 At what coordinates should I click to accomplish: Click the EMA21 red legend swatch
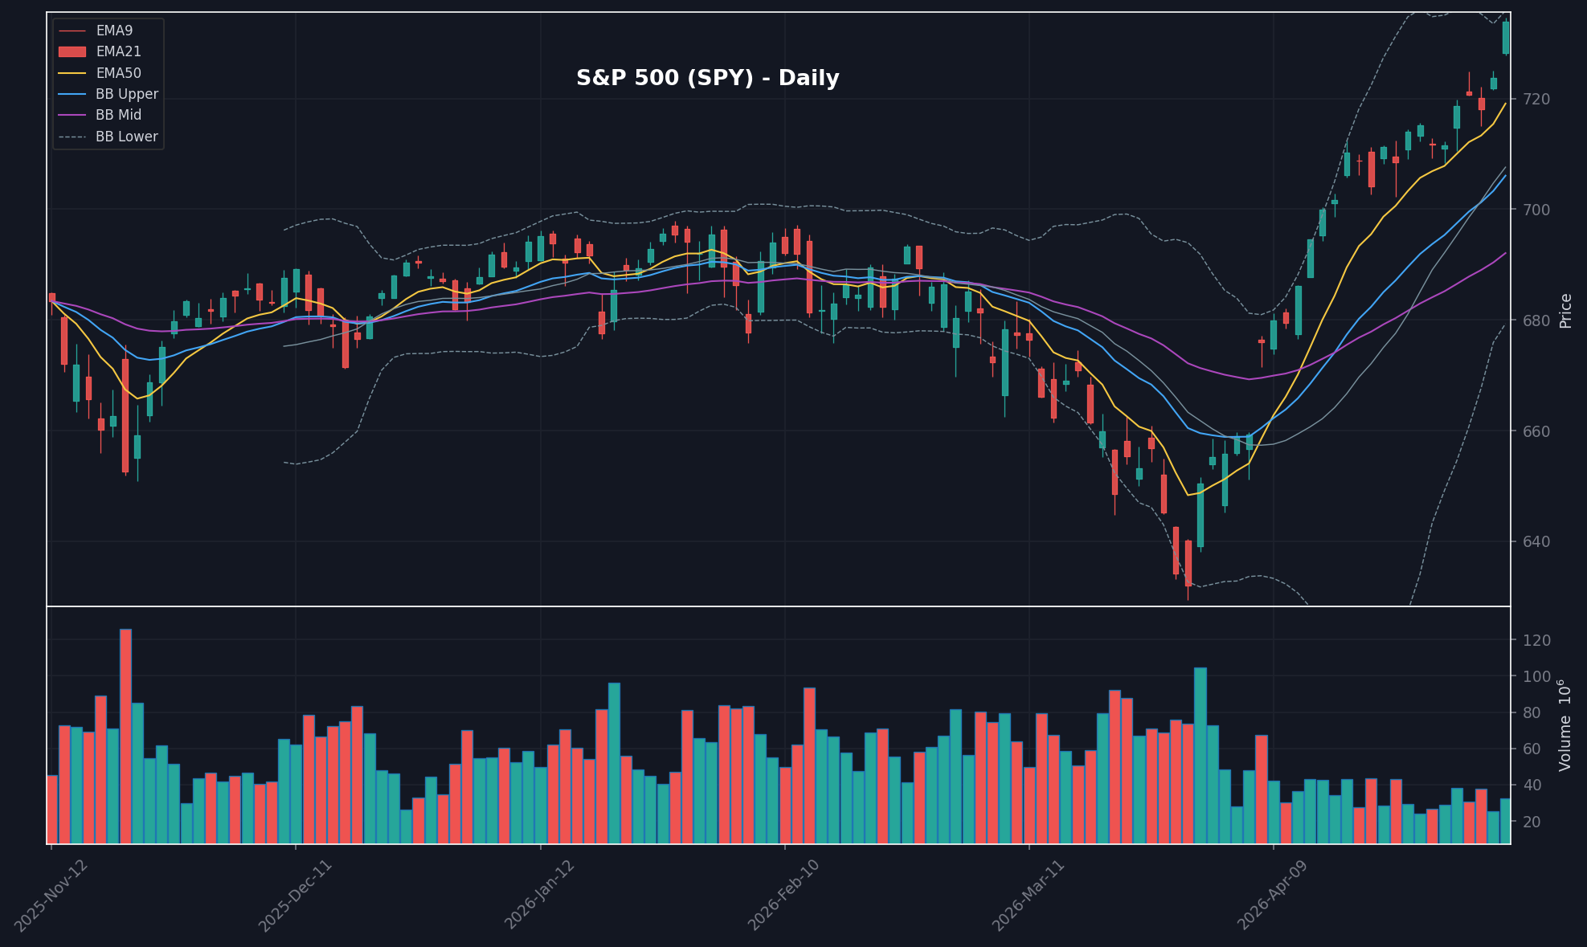click(x=72, y=51)
